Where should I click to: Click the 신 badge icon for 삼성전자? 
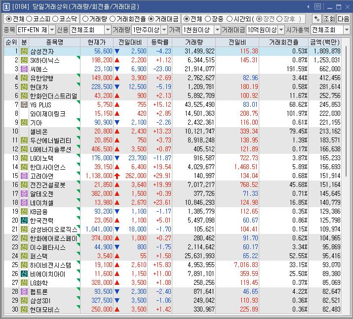tap(24, 51)
